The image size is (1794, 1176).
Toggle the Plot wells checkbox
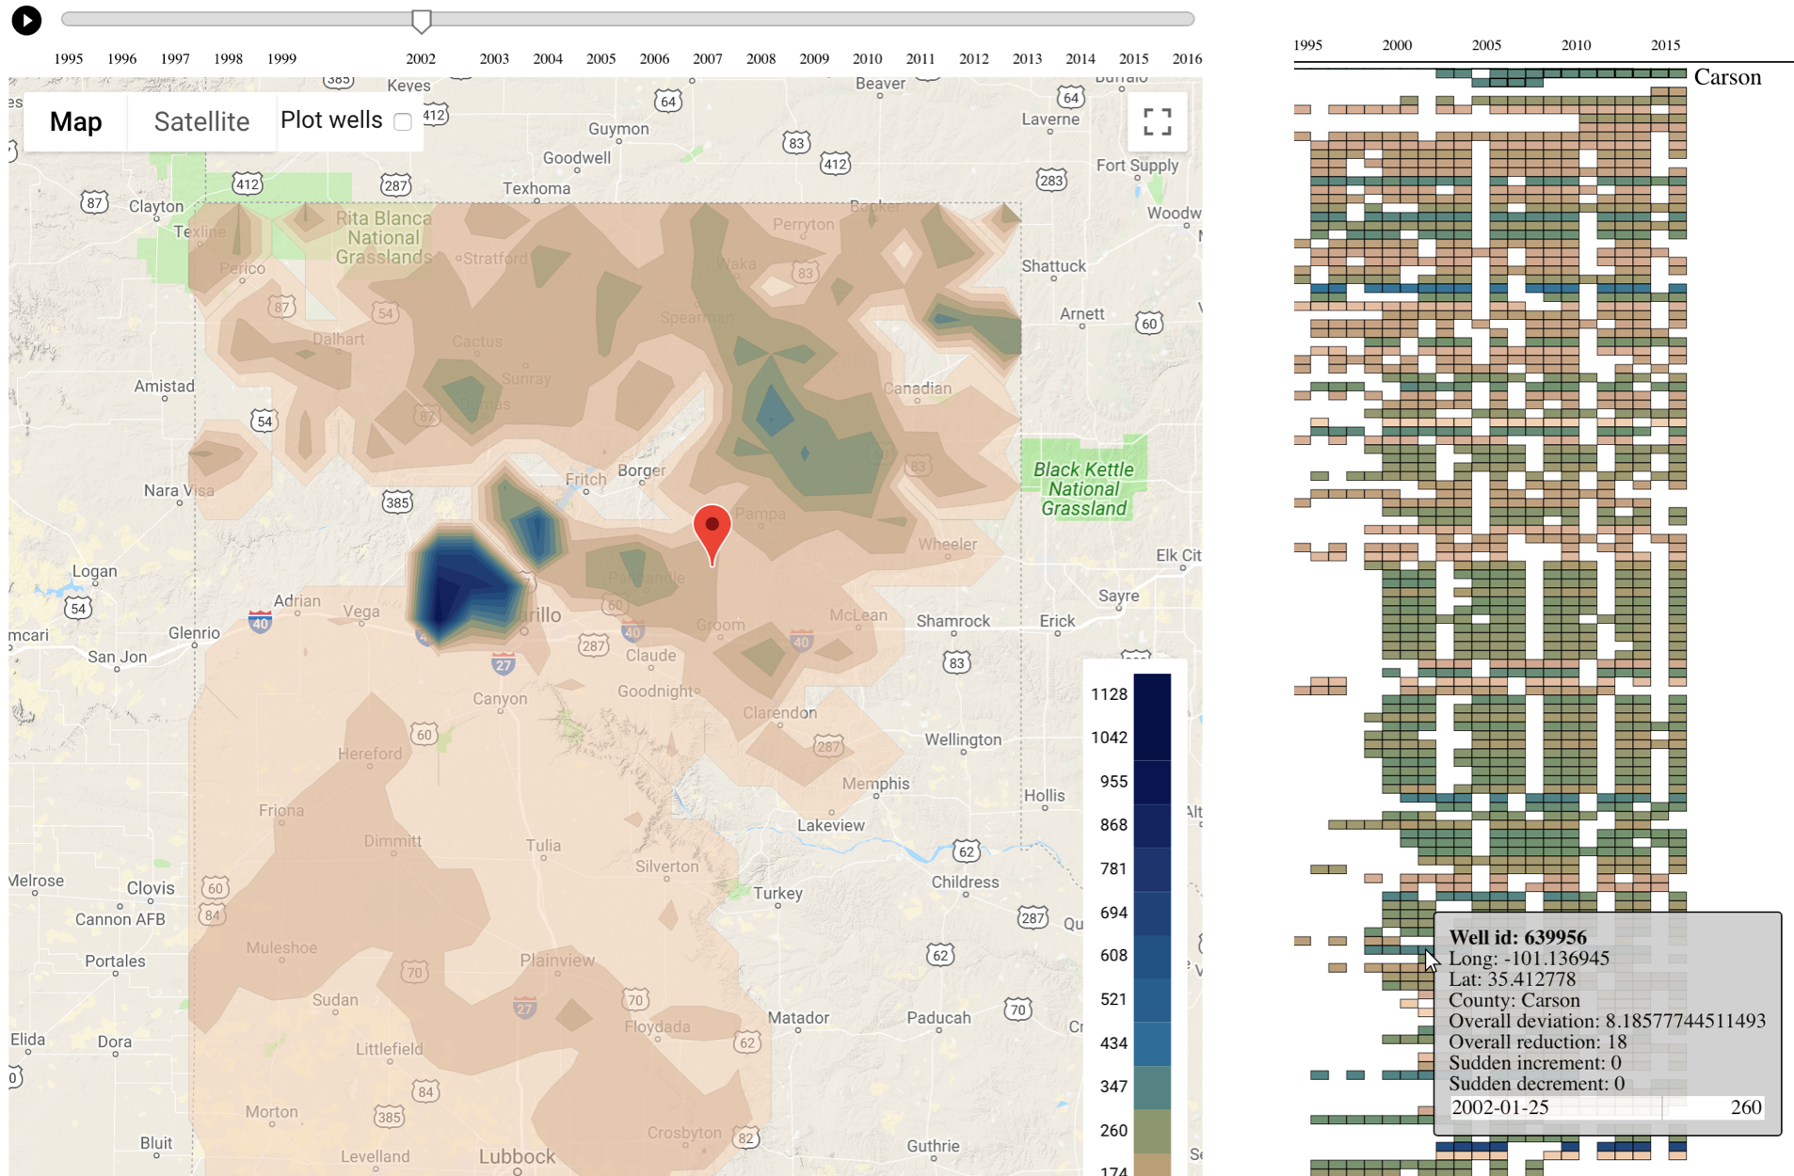tap(403, 121)
